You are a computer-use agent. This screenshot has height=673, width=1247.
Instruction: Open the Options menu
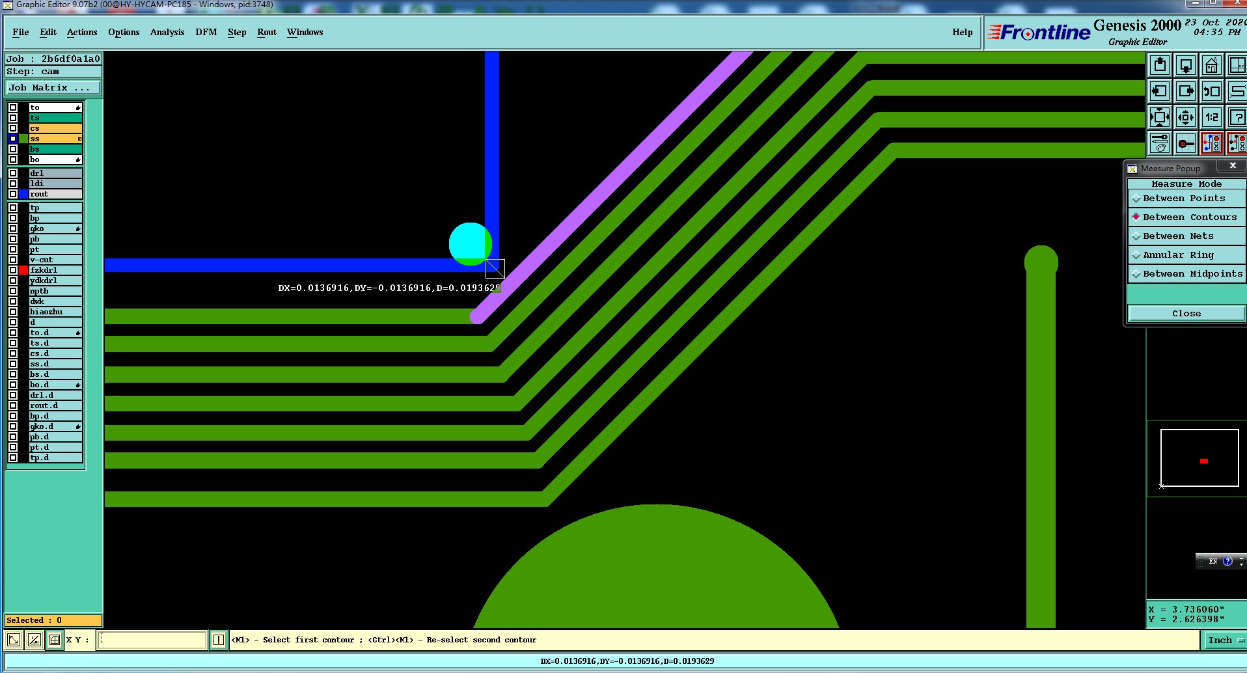(124, 32)
